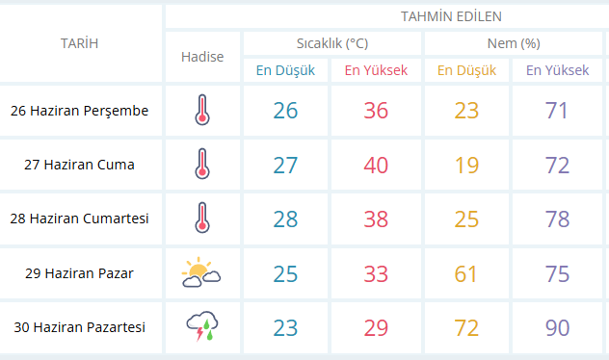
Task: Select the 26 Haziran Perşembe date cell
Action: coord(79,111)
